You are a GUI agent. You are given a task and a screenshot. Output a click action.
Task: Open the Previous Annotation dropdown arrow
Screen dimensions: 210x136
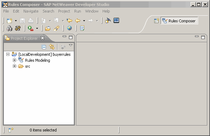pos(63,21)
